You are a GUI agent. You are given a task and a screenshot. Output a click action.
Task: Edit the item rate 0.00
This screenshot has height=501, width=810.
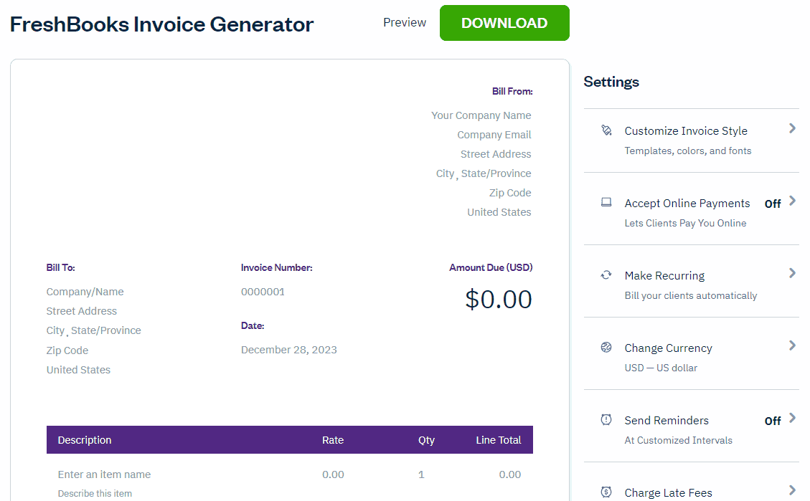tap(333, 474)
